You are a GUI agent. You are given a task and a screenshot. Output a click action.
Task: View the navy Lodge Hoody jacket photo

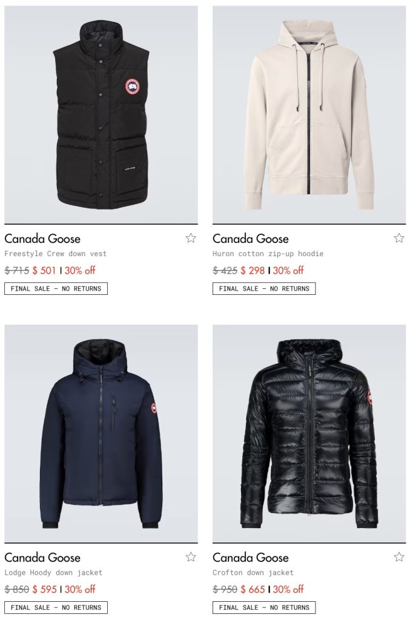point(101,434)
